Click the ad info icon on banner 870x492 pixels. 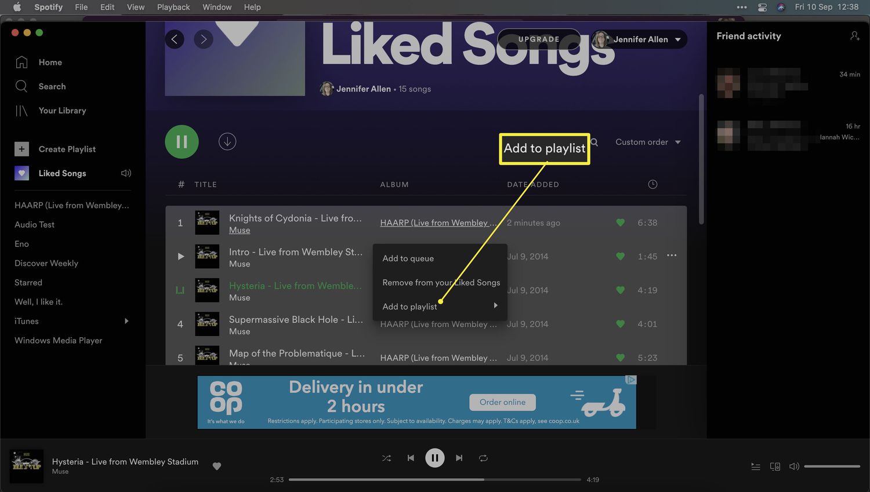click(x=631, y=380)
